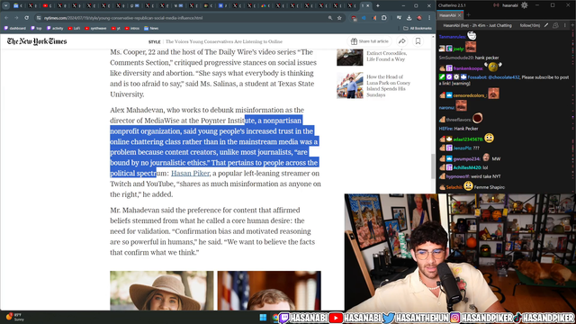Viewport: 576px width, 324px height.
Task: Click the HasanAbi live stream title header
Action: point(477,25)
